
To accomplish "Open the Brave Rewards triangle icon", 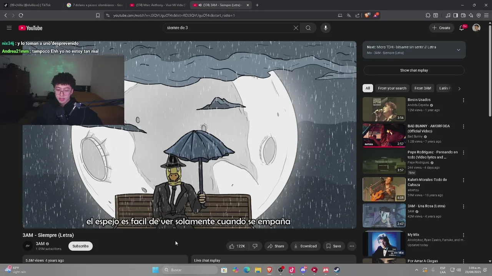I will click(376, 15).
